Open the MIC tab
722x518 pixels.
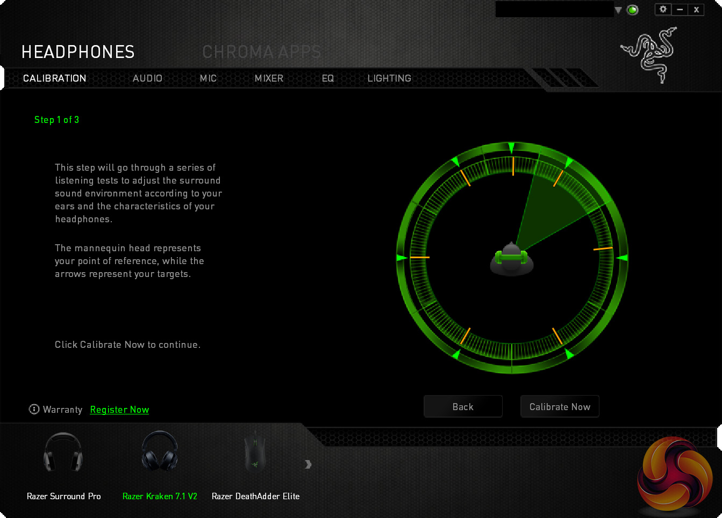point(209,78)
